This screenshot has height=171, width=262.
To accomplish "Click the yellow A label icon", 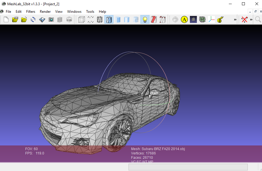I will tap(184, 19).
